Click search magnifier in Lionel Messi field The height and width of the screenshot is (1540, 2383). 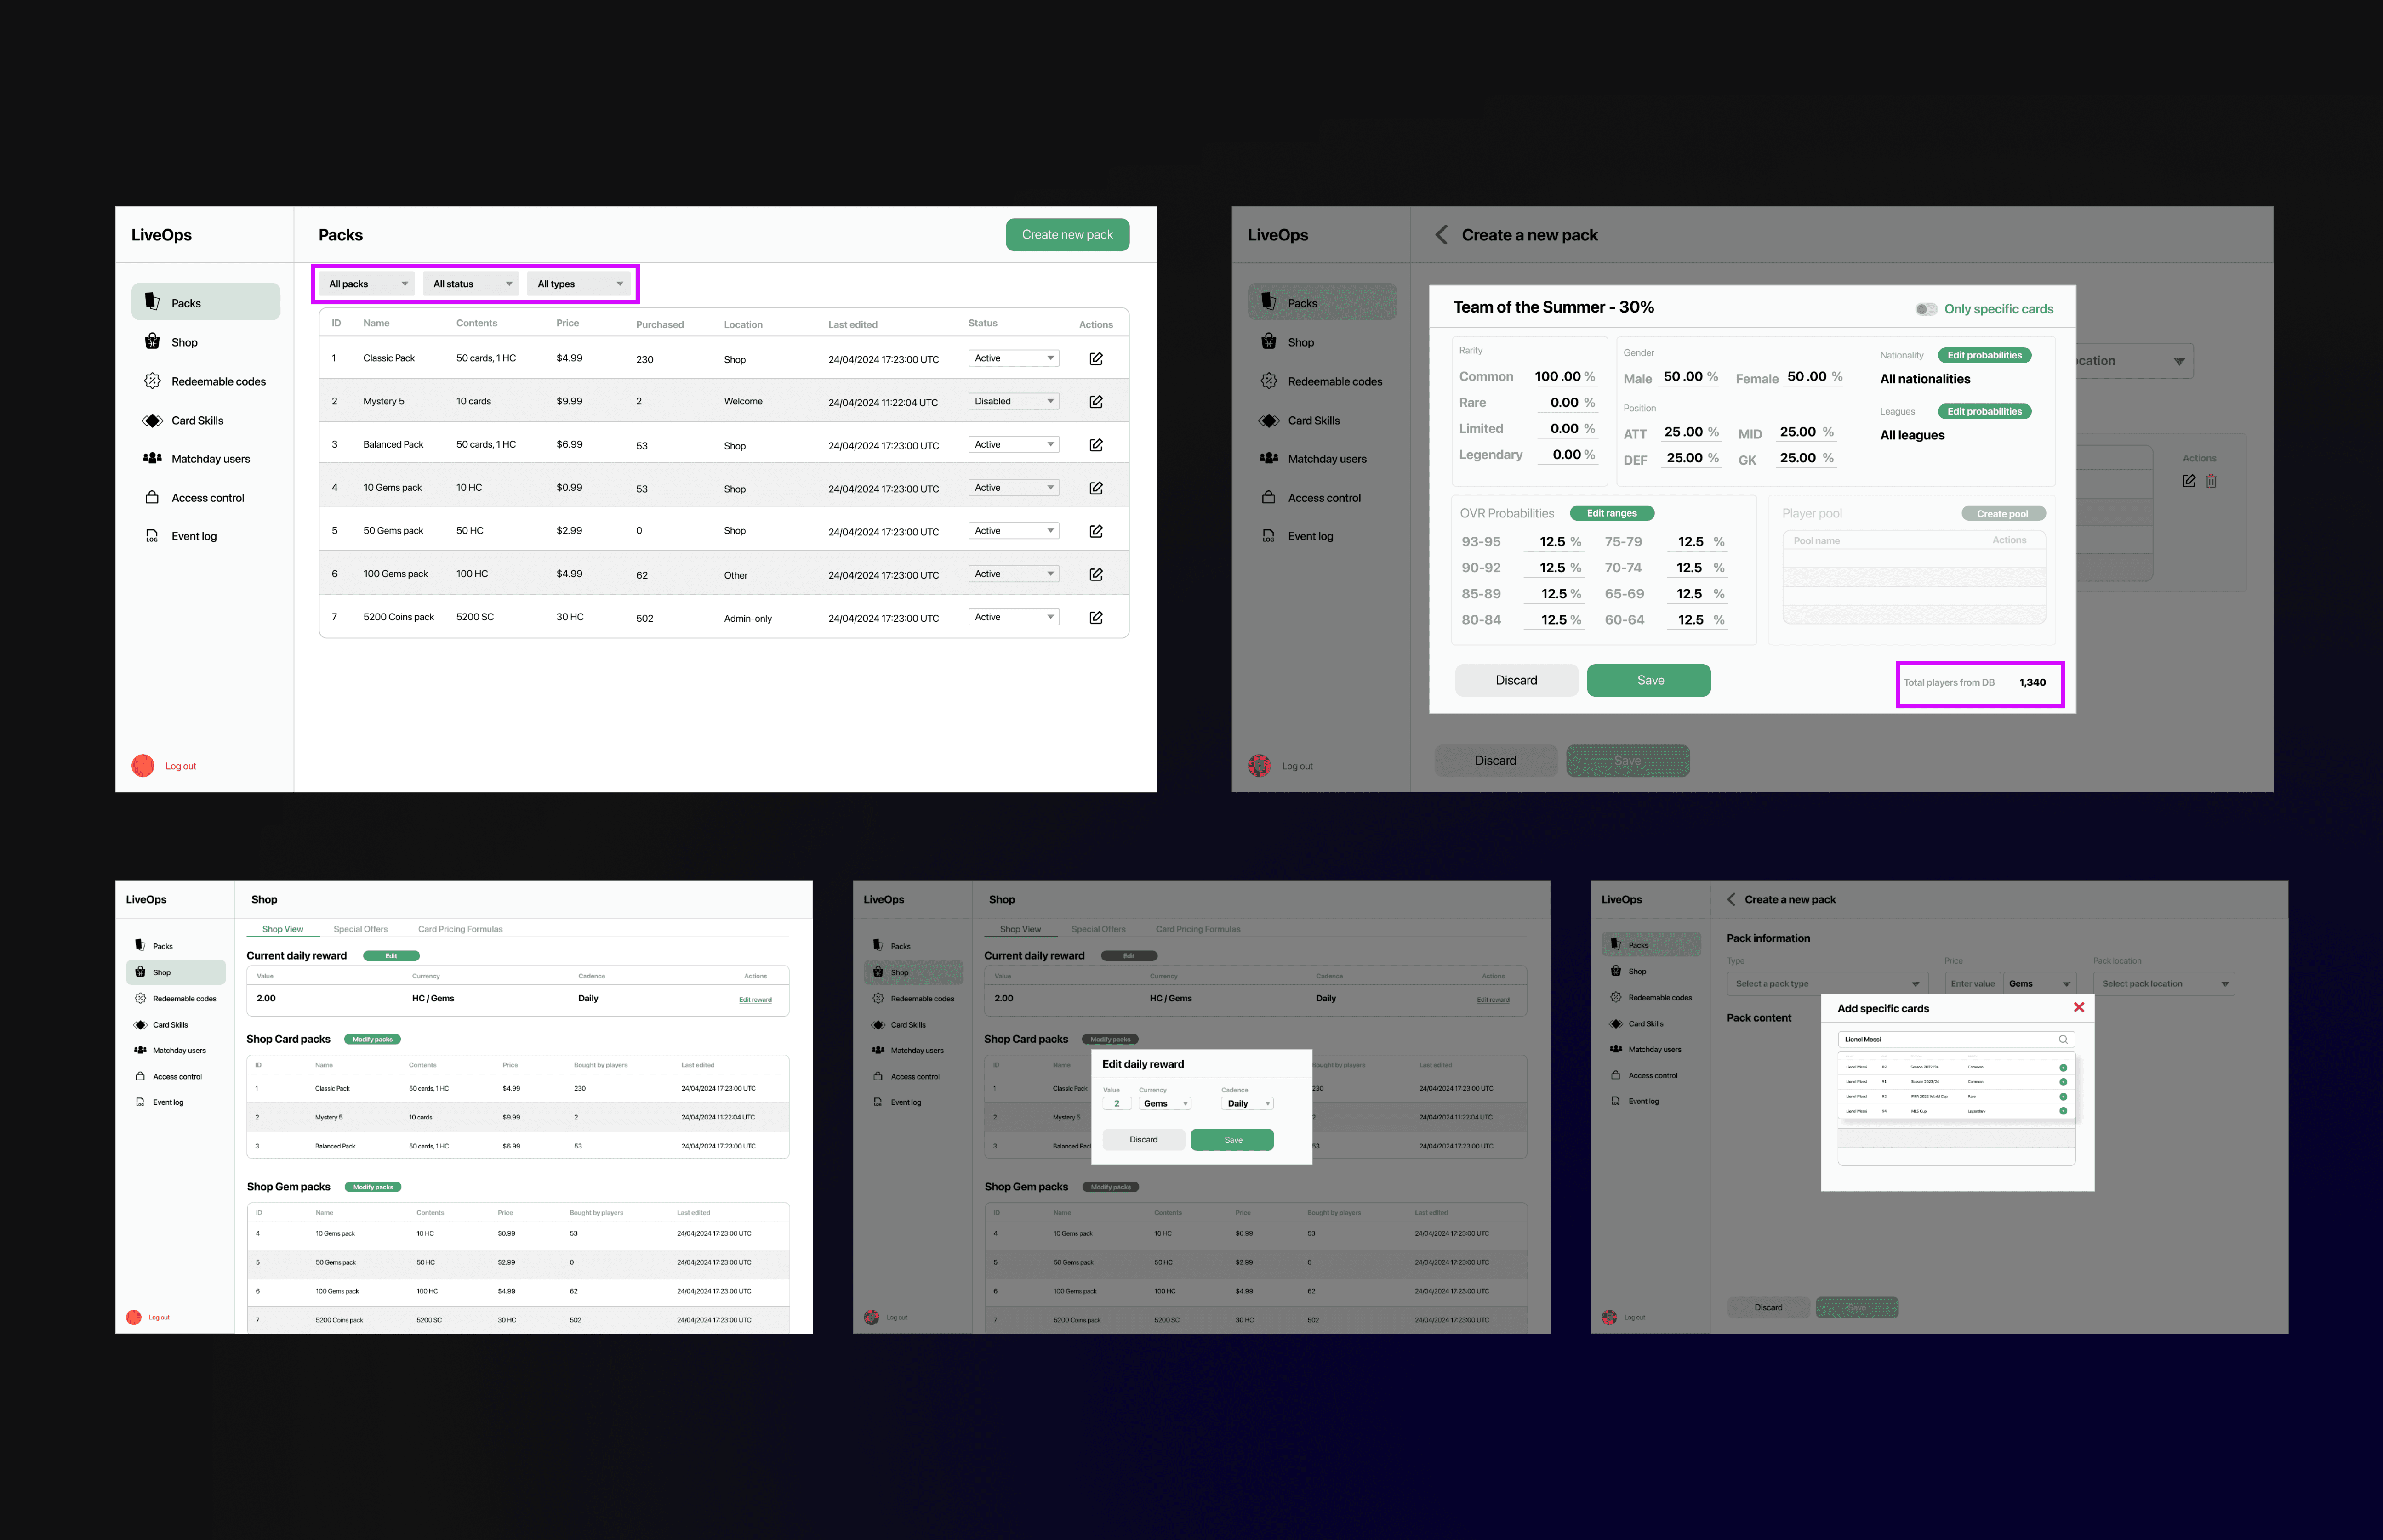(x=2063, y=1039)
